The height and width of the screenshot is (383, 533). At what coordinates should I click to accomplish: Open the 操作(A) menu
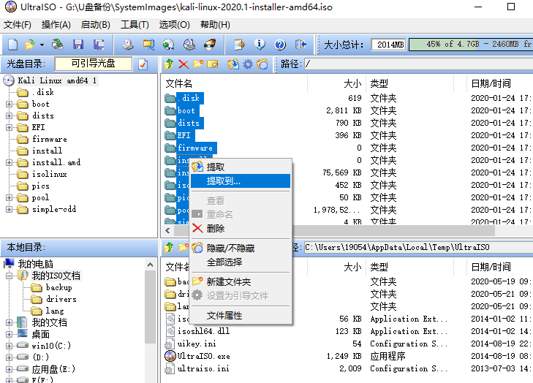point(56,25)
